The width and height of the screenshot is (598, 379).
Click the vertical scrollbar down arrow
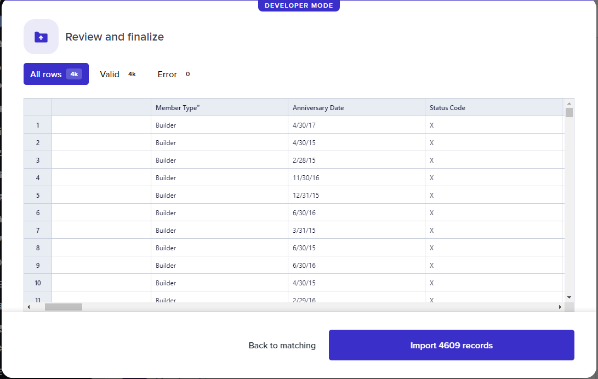[569, 297]
